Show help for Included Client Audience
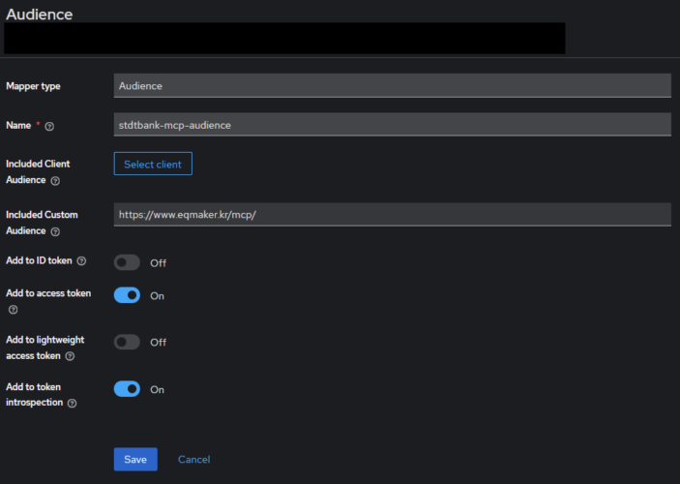This screenshot has width=680, height=484. [x=55, y=181]
